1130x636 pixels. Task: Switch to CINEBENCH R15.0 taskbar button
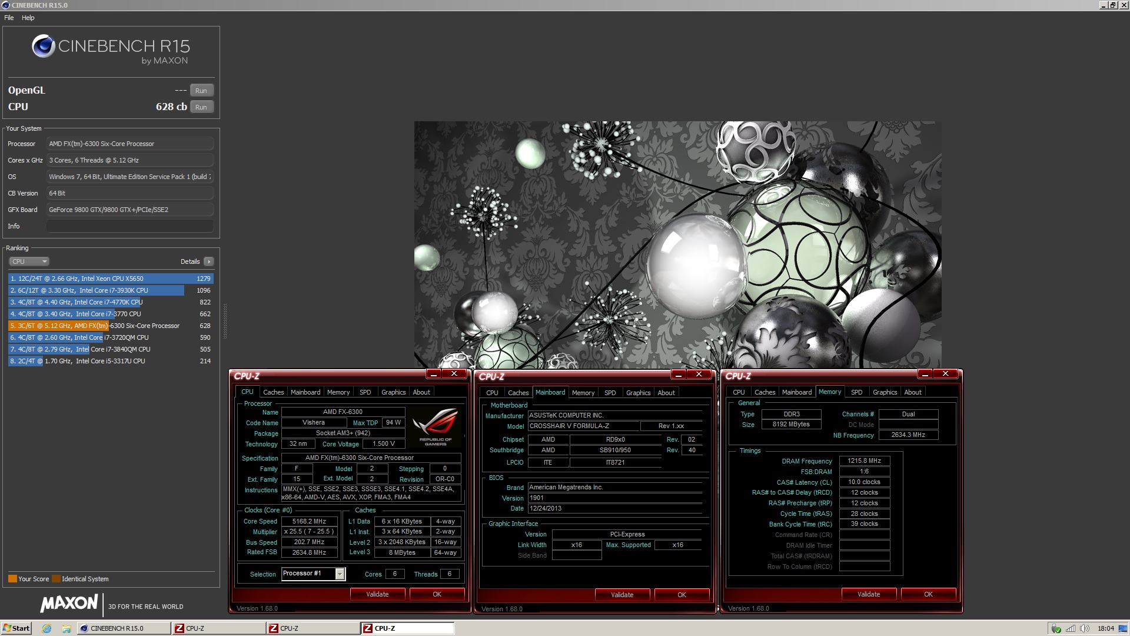[x=124, y=628]
